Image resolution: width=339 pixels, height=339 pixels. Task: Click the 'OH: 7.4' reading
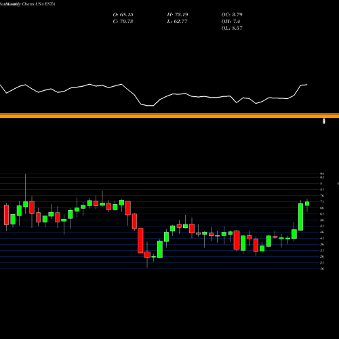pyautogui.click(x=231, y=22)
